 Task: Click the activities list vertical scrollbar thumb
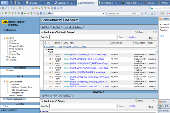tap(157, 52)
